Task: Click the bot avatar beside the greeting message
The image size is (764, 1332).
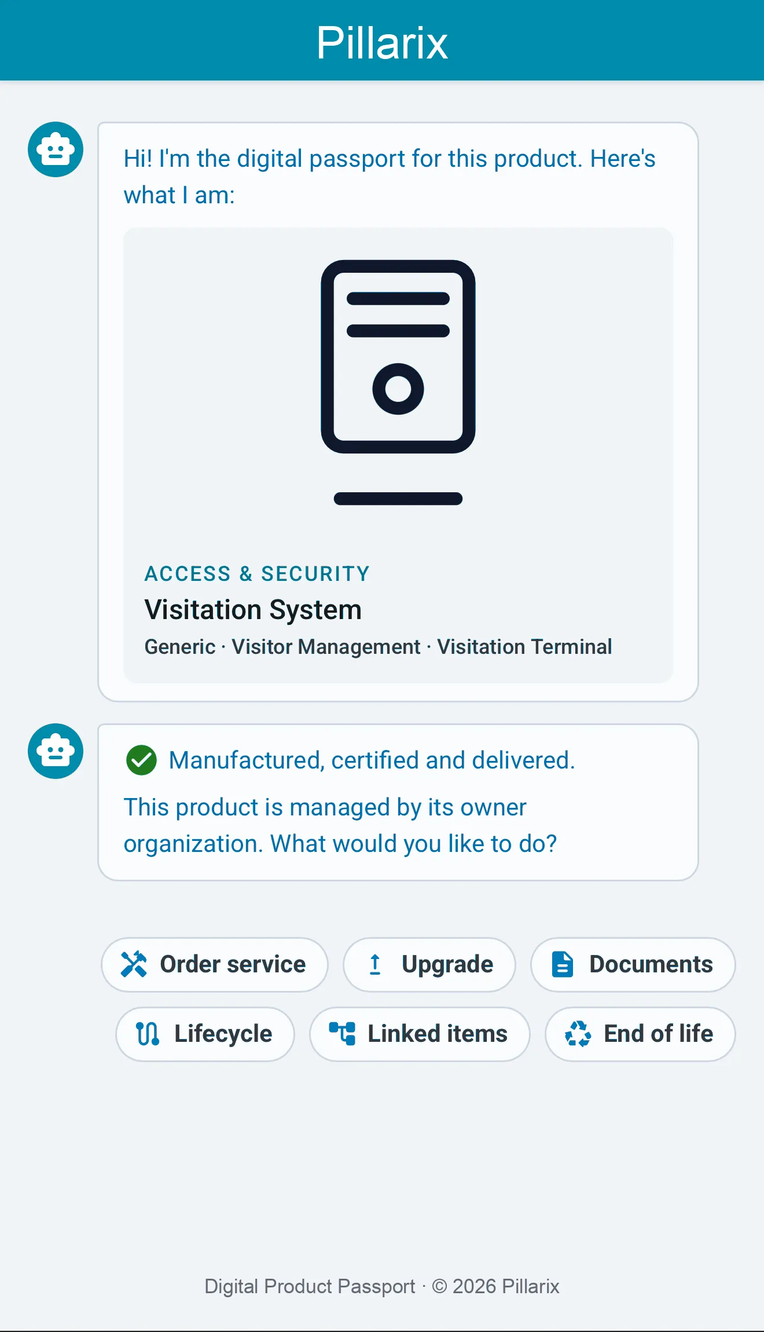Action: point(56,149)
